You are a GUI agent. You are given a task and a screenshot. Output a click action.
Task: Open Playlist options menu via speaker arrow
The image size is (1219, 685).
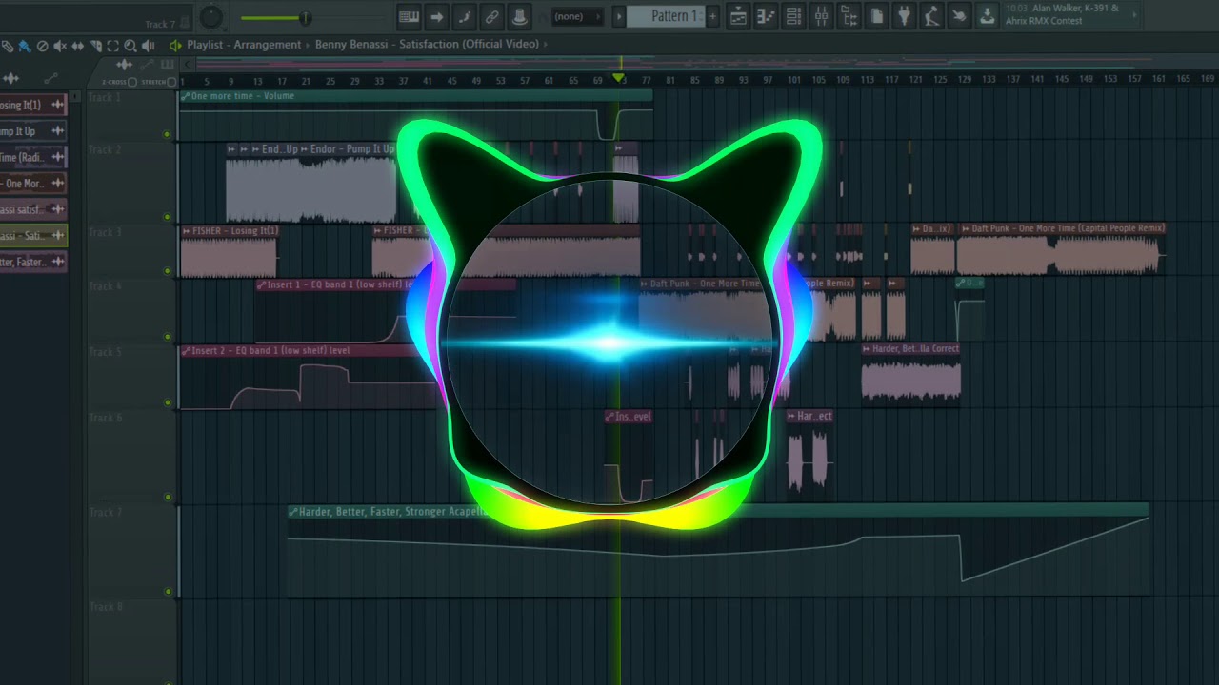pyautogui.click(x=175, y=46)
